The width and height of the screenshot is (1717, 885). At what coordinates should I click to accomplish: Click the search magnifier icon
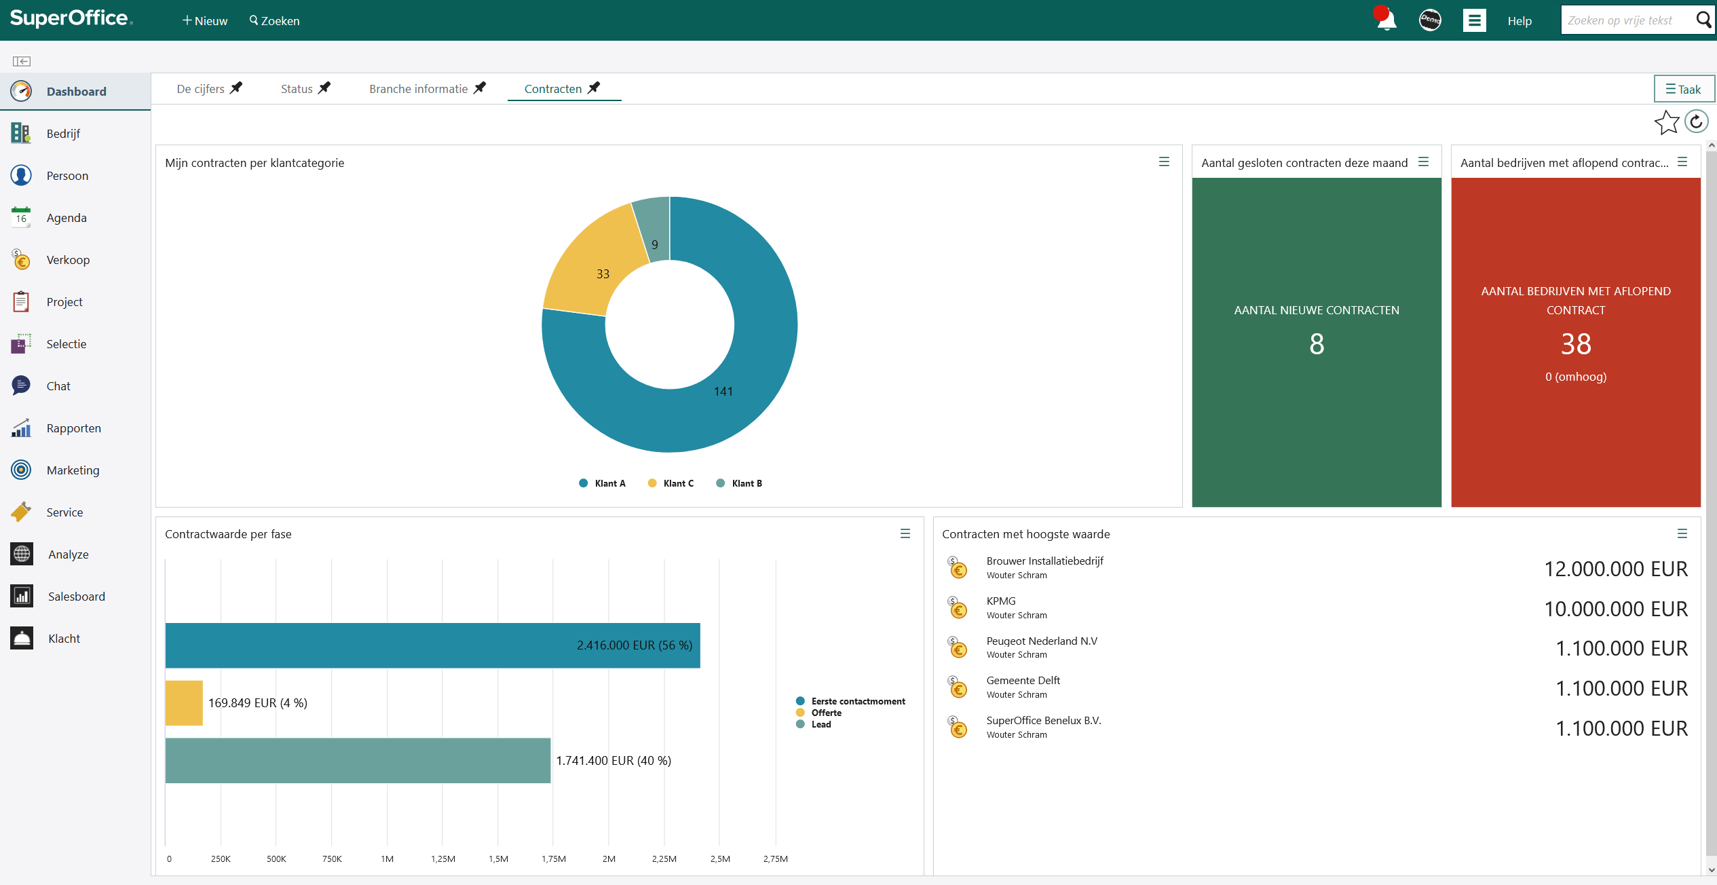tap(1703, 20)
